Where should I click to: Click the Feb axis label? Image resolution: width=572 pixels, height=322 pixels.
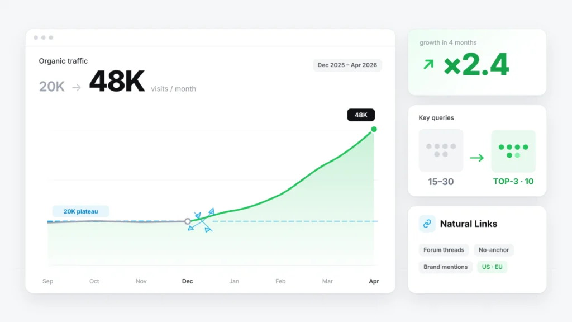point(280,281)
